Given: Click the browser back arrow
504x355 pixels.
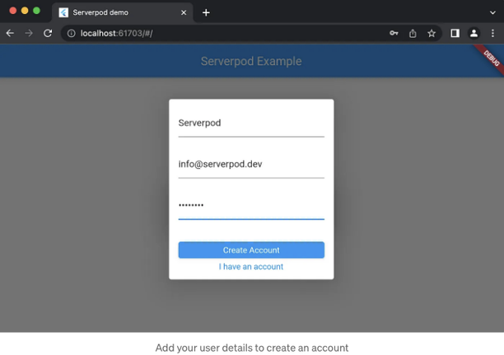Looking at the screenshot, I should pyautogui.click(x=10, y=33).
